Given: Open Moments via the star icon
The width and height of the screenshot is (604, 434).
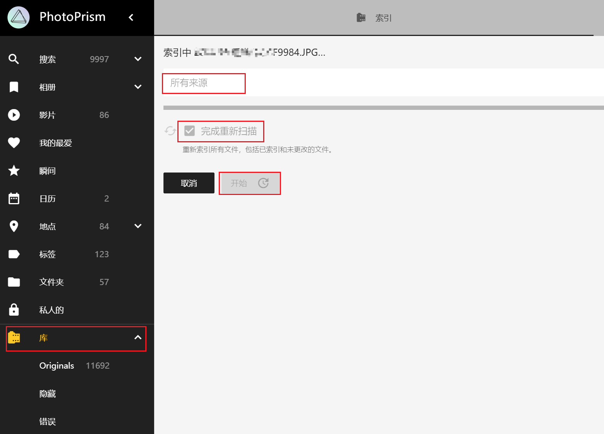Looking at the screenshot, I should click(14, 171).
